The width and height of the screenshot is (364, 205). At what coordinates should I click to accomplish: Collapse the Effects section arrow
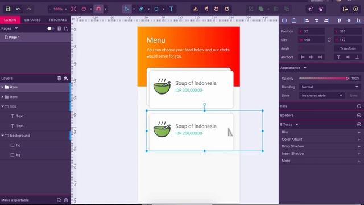(x=297, y=125)
